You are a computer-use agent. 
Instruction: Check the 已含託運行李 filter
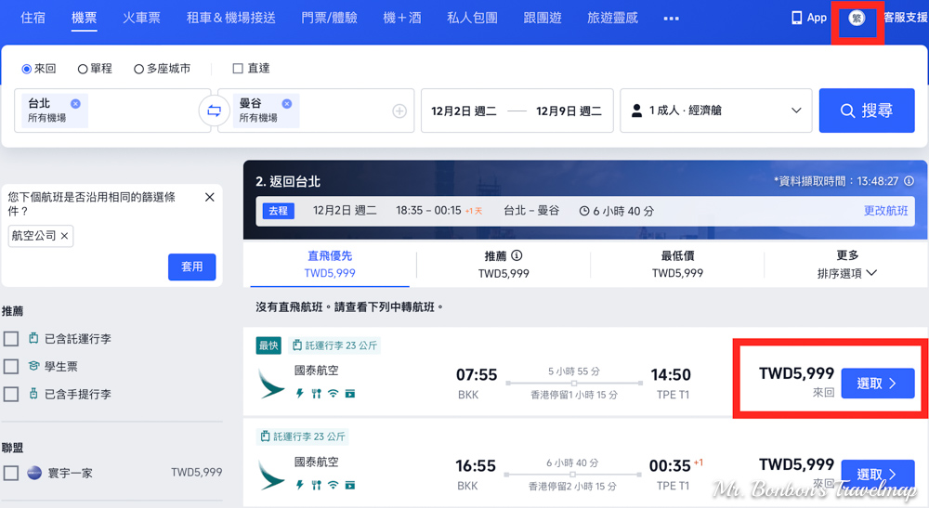click(11, 339)
